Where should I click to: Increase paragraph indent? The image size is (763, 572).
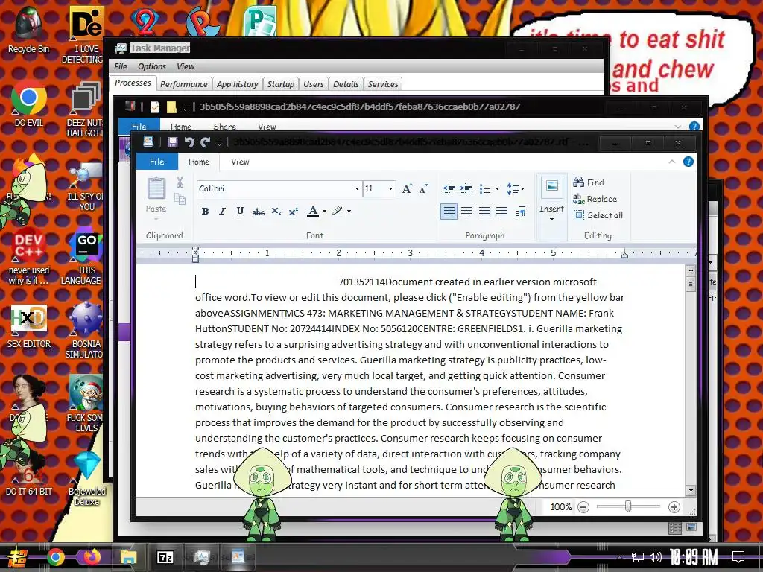tap(466, 188)
